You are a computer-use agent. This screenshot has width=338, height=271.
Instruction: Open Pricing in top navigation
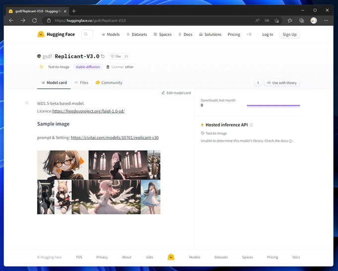click(234, 34)
